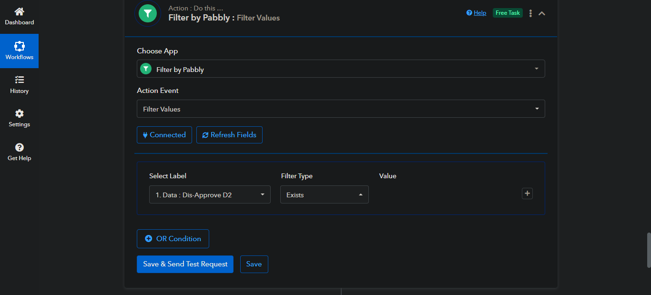Viewport: 651px width, 295px height.
Task: Click the Save button
Action: tap(254, 264)
